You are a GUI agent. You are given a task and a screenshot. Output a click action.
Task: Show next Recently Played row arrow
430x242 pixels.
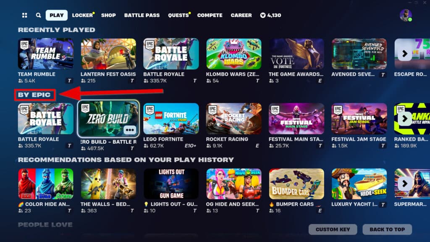[x=405, y=53]
